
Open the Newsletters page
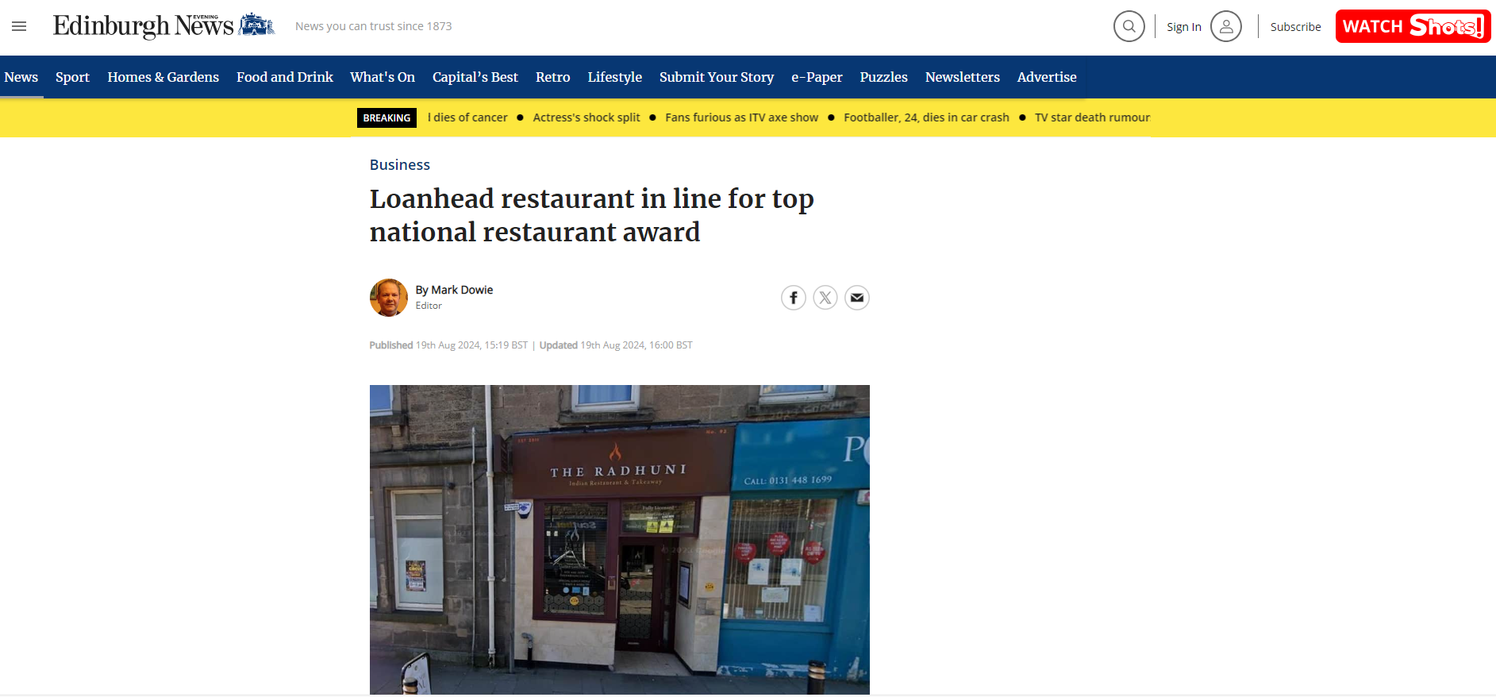tap(962, 77)
